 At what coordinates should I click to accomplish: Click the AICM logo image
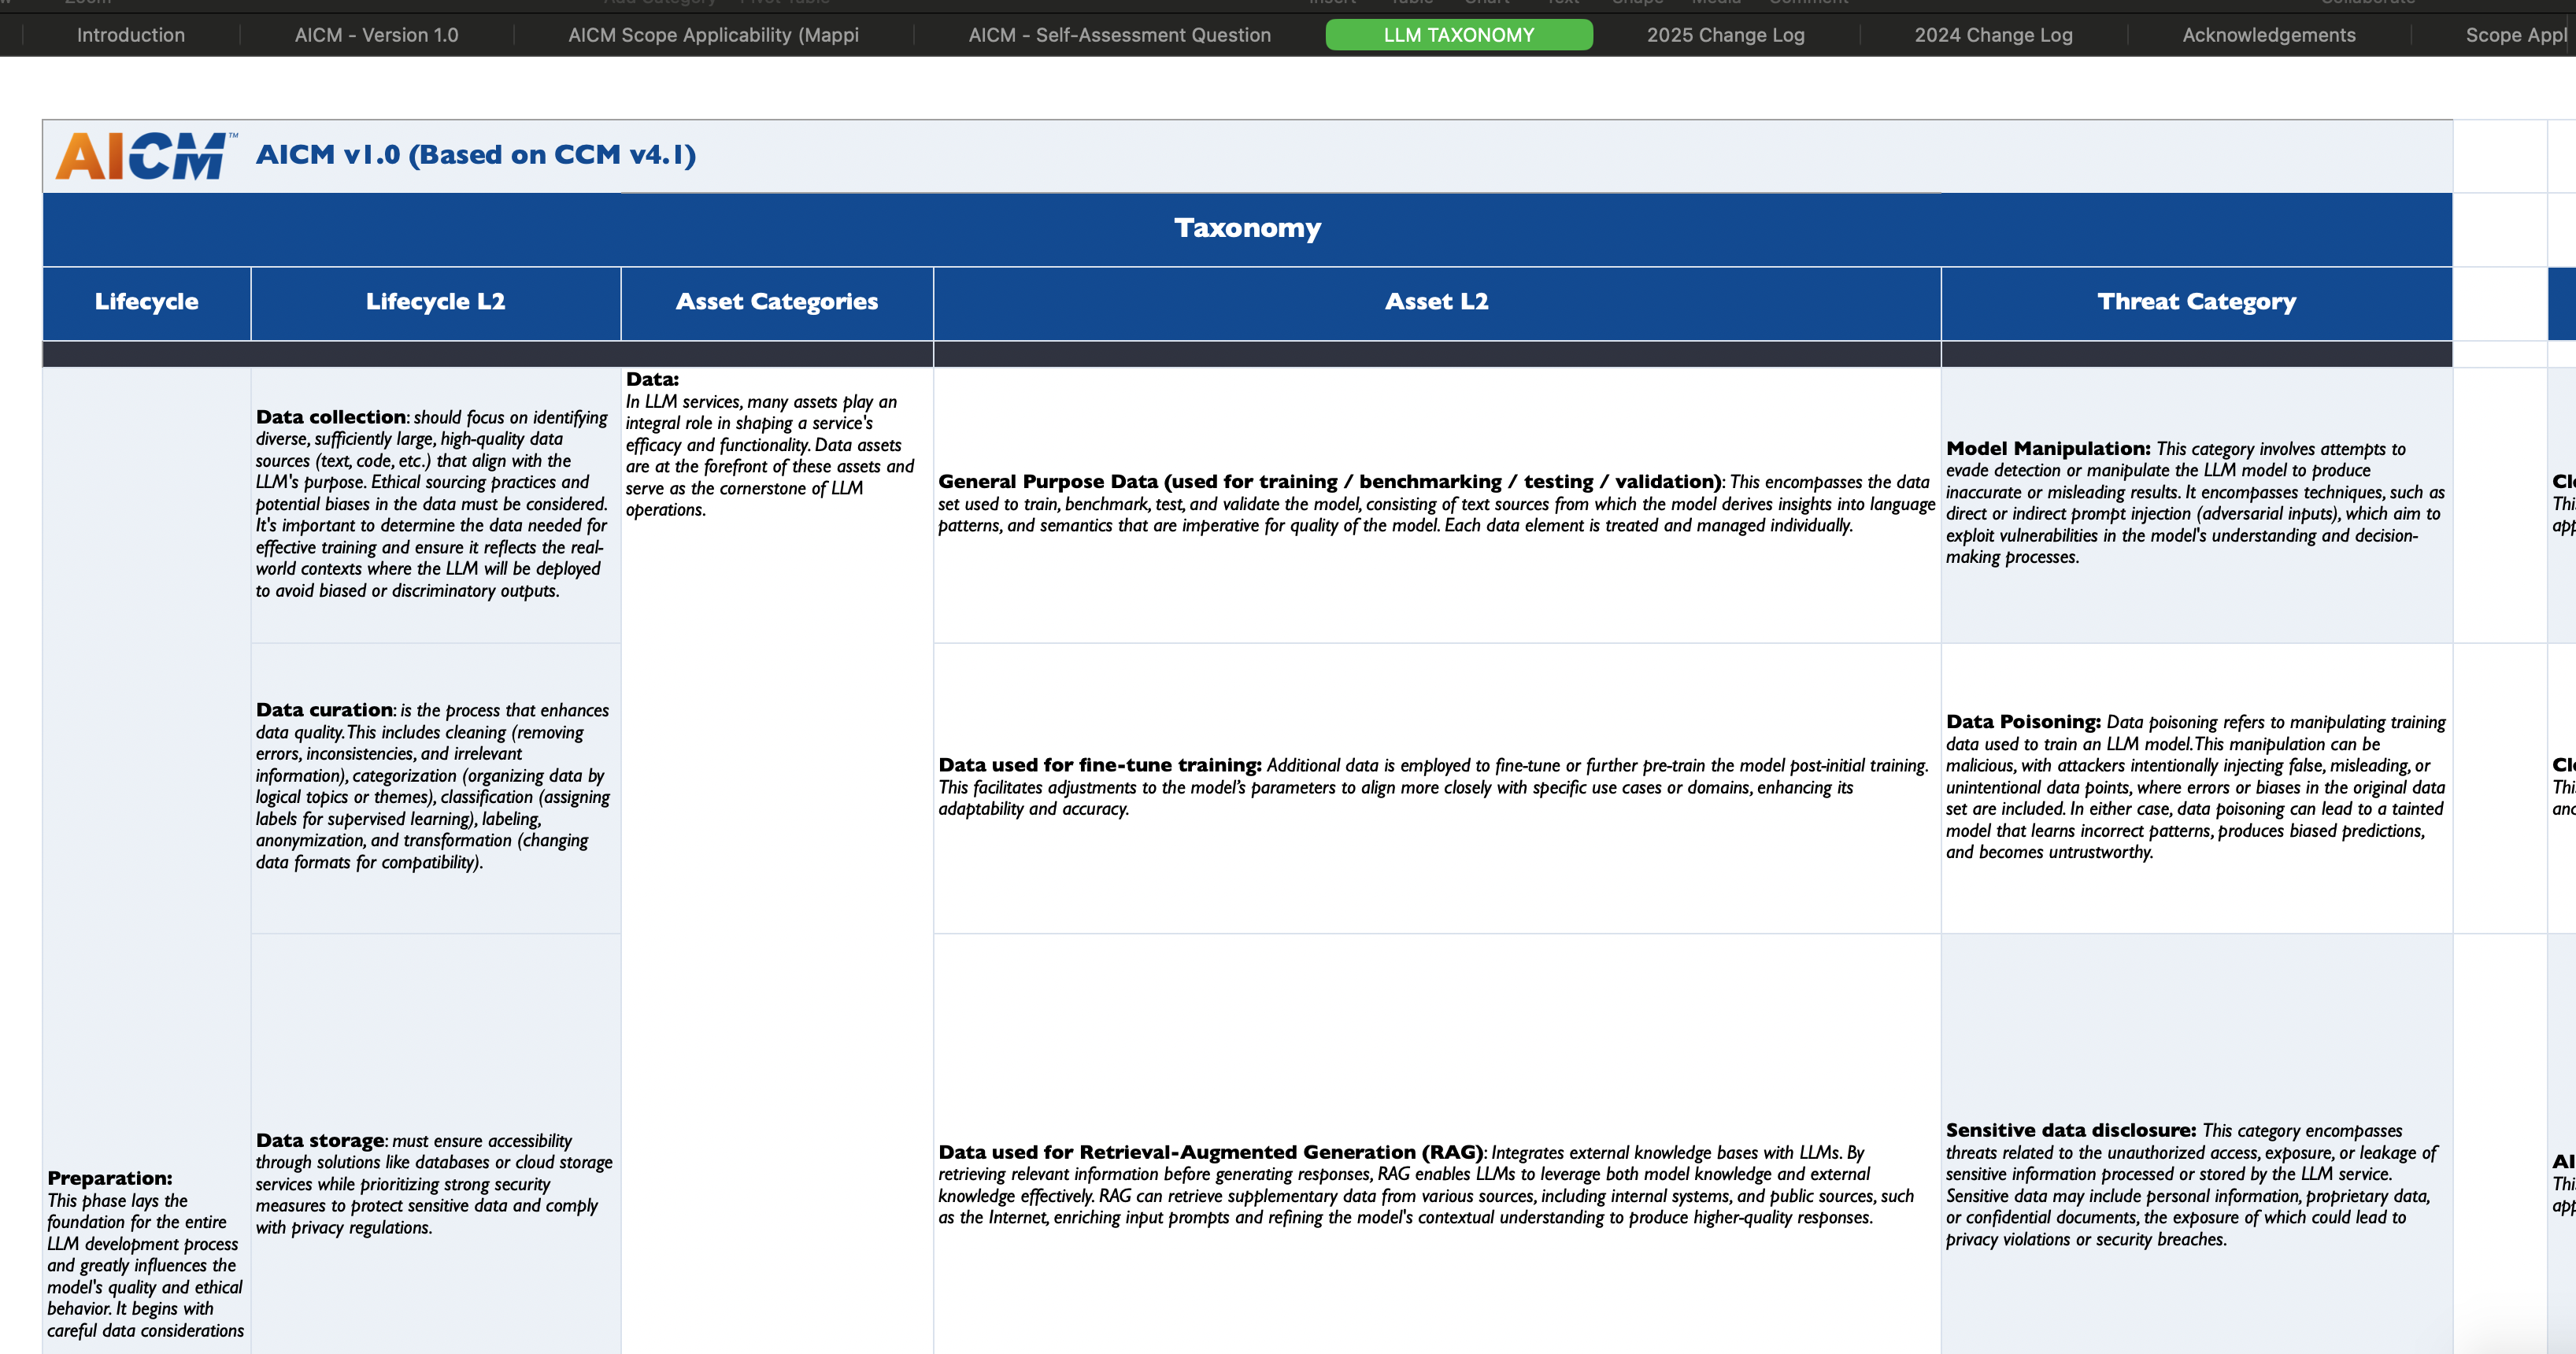[x=146, y=156]
